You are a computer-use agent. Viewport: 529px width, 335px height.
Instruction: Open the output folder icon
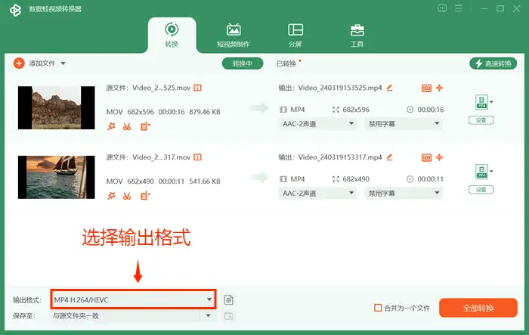tap(229, 316)
